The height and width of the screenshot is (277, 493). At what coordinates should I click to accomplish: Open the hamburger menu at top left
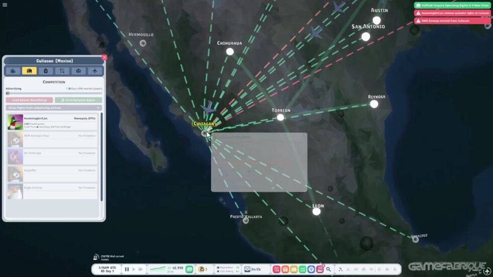pyautogui.click(x=5, y=5)
